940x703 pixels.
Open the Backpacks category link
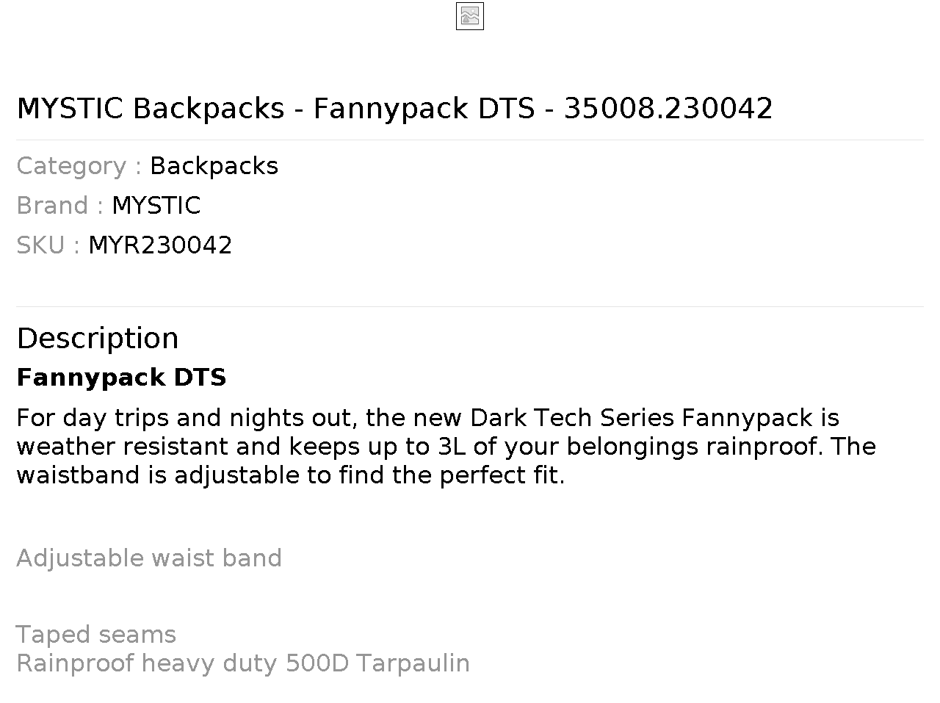click(214, 166)
